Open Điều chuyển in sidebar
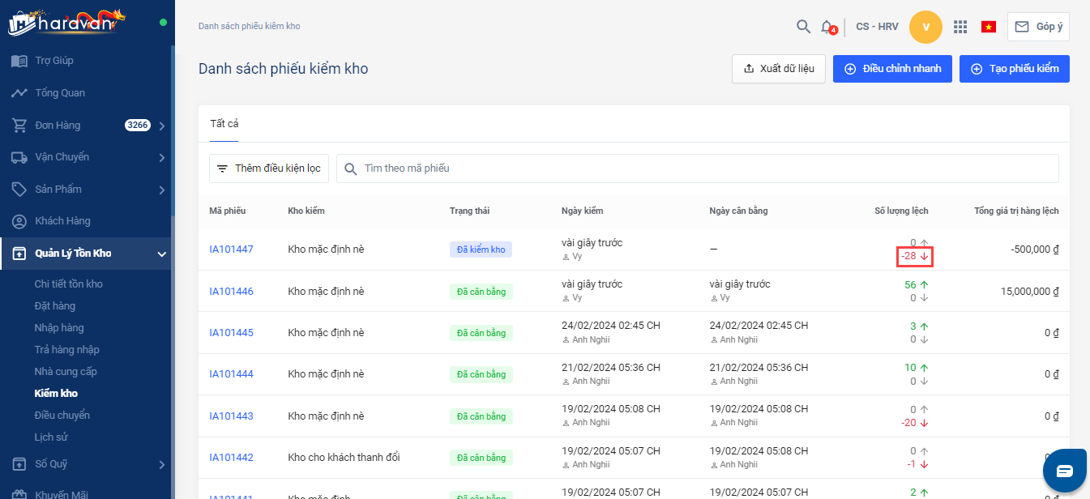1090x499 pixels. click(x=62, y=416)
